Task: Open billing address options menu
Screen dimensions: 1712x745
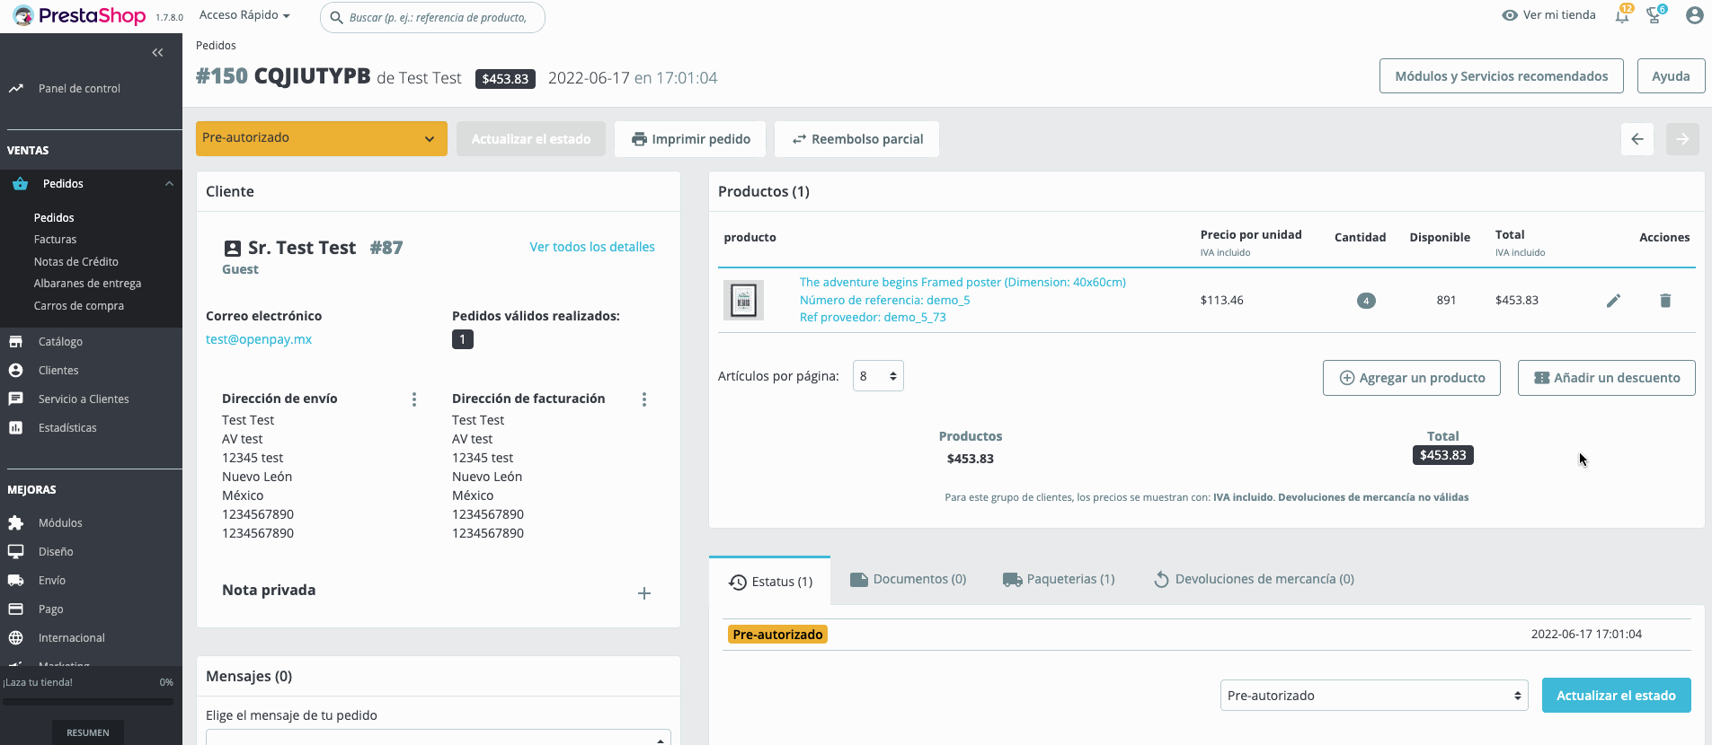Action: (x=644, y=399)
